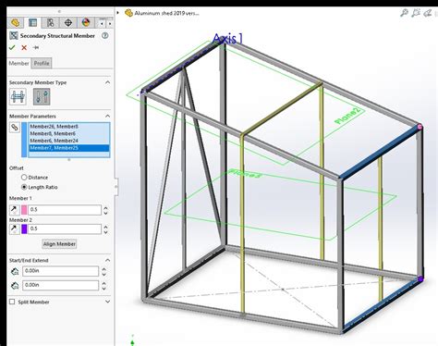Image resolution: width=438 pixels, height=346 pixels.
Task: Open the ConfigurationManager tab icon
Action: pos(50,22)
